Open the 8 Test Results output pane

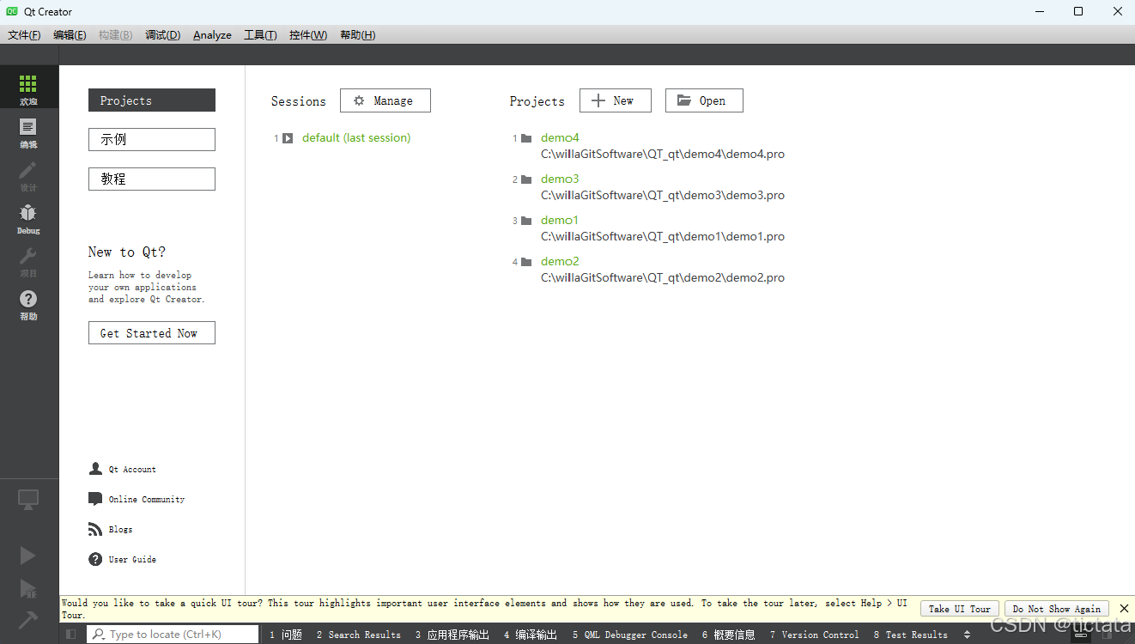coord(911,635)
